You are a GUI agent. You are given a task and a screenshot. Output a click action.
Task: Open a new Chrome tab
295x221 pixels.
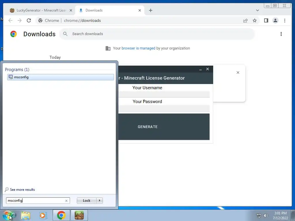[x=150, y=10]
